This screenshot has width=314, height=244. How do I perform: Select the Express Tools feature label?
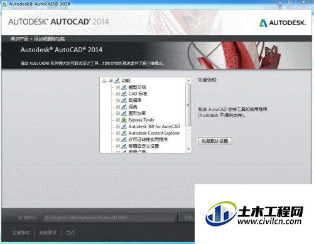click(141, 120)
